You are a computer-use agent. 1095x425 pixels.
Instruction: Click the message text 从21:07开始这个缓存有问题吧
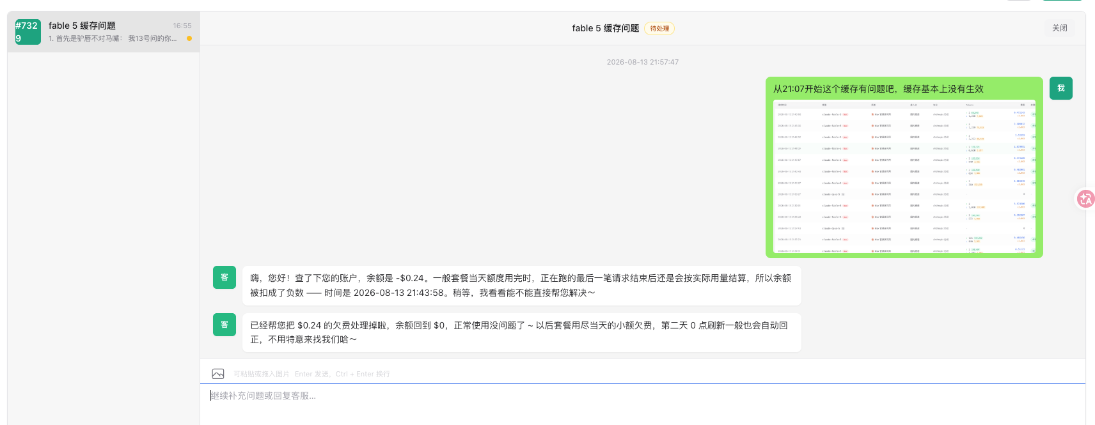click(x=835, y=89)
